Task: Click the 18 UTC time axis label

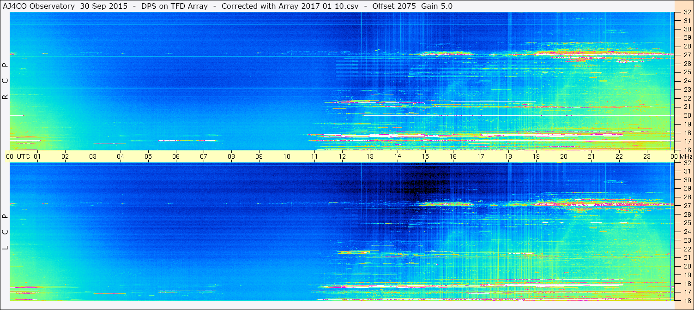Action: tap(508, 156)
